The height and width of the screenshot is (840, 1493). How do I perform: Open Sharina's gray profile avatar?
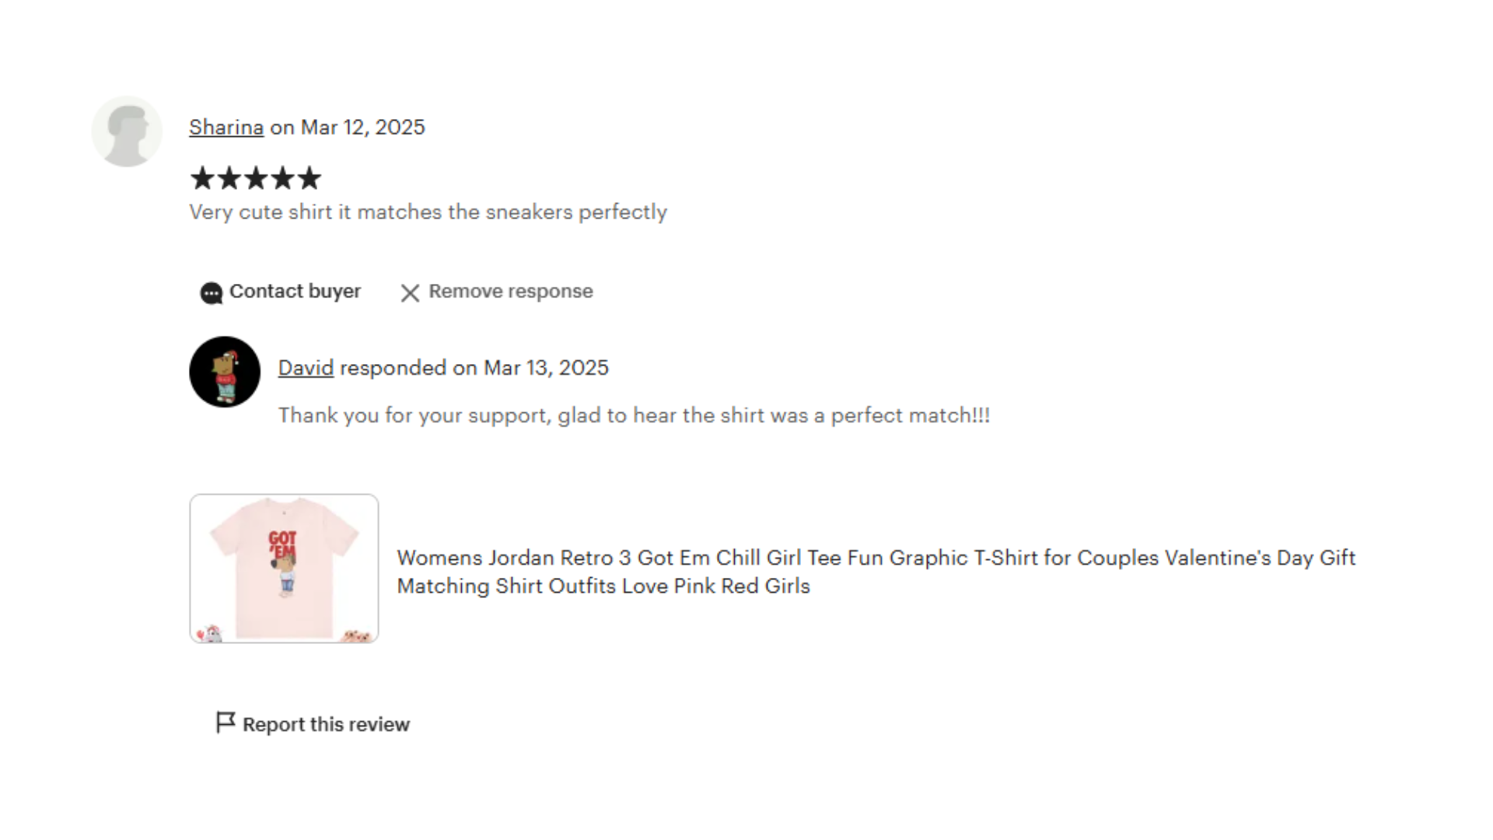point(127,131)
